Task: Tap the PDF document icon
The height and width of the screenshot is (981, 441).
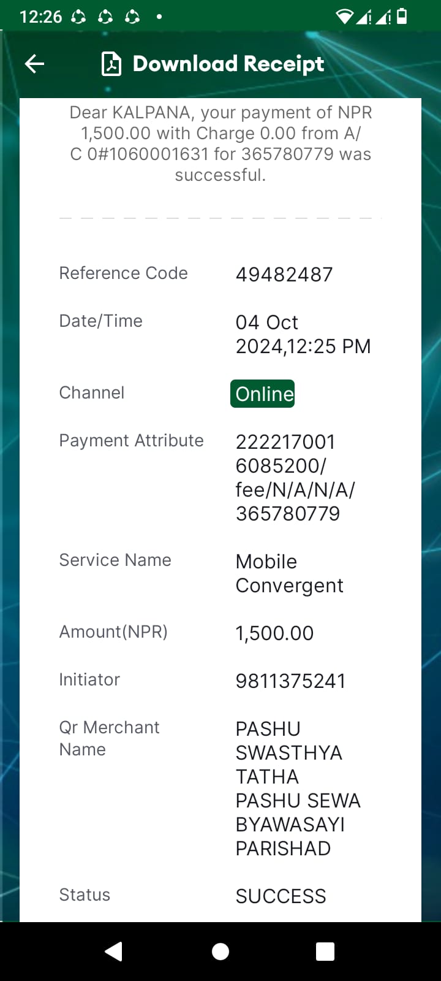Action: point(111,64)
